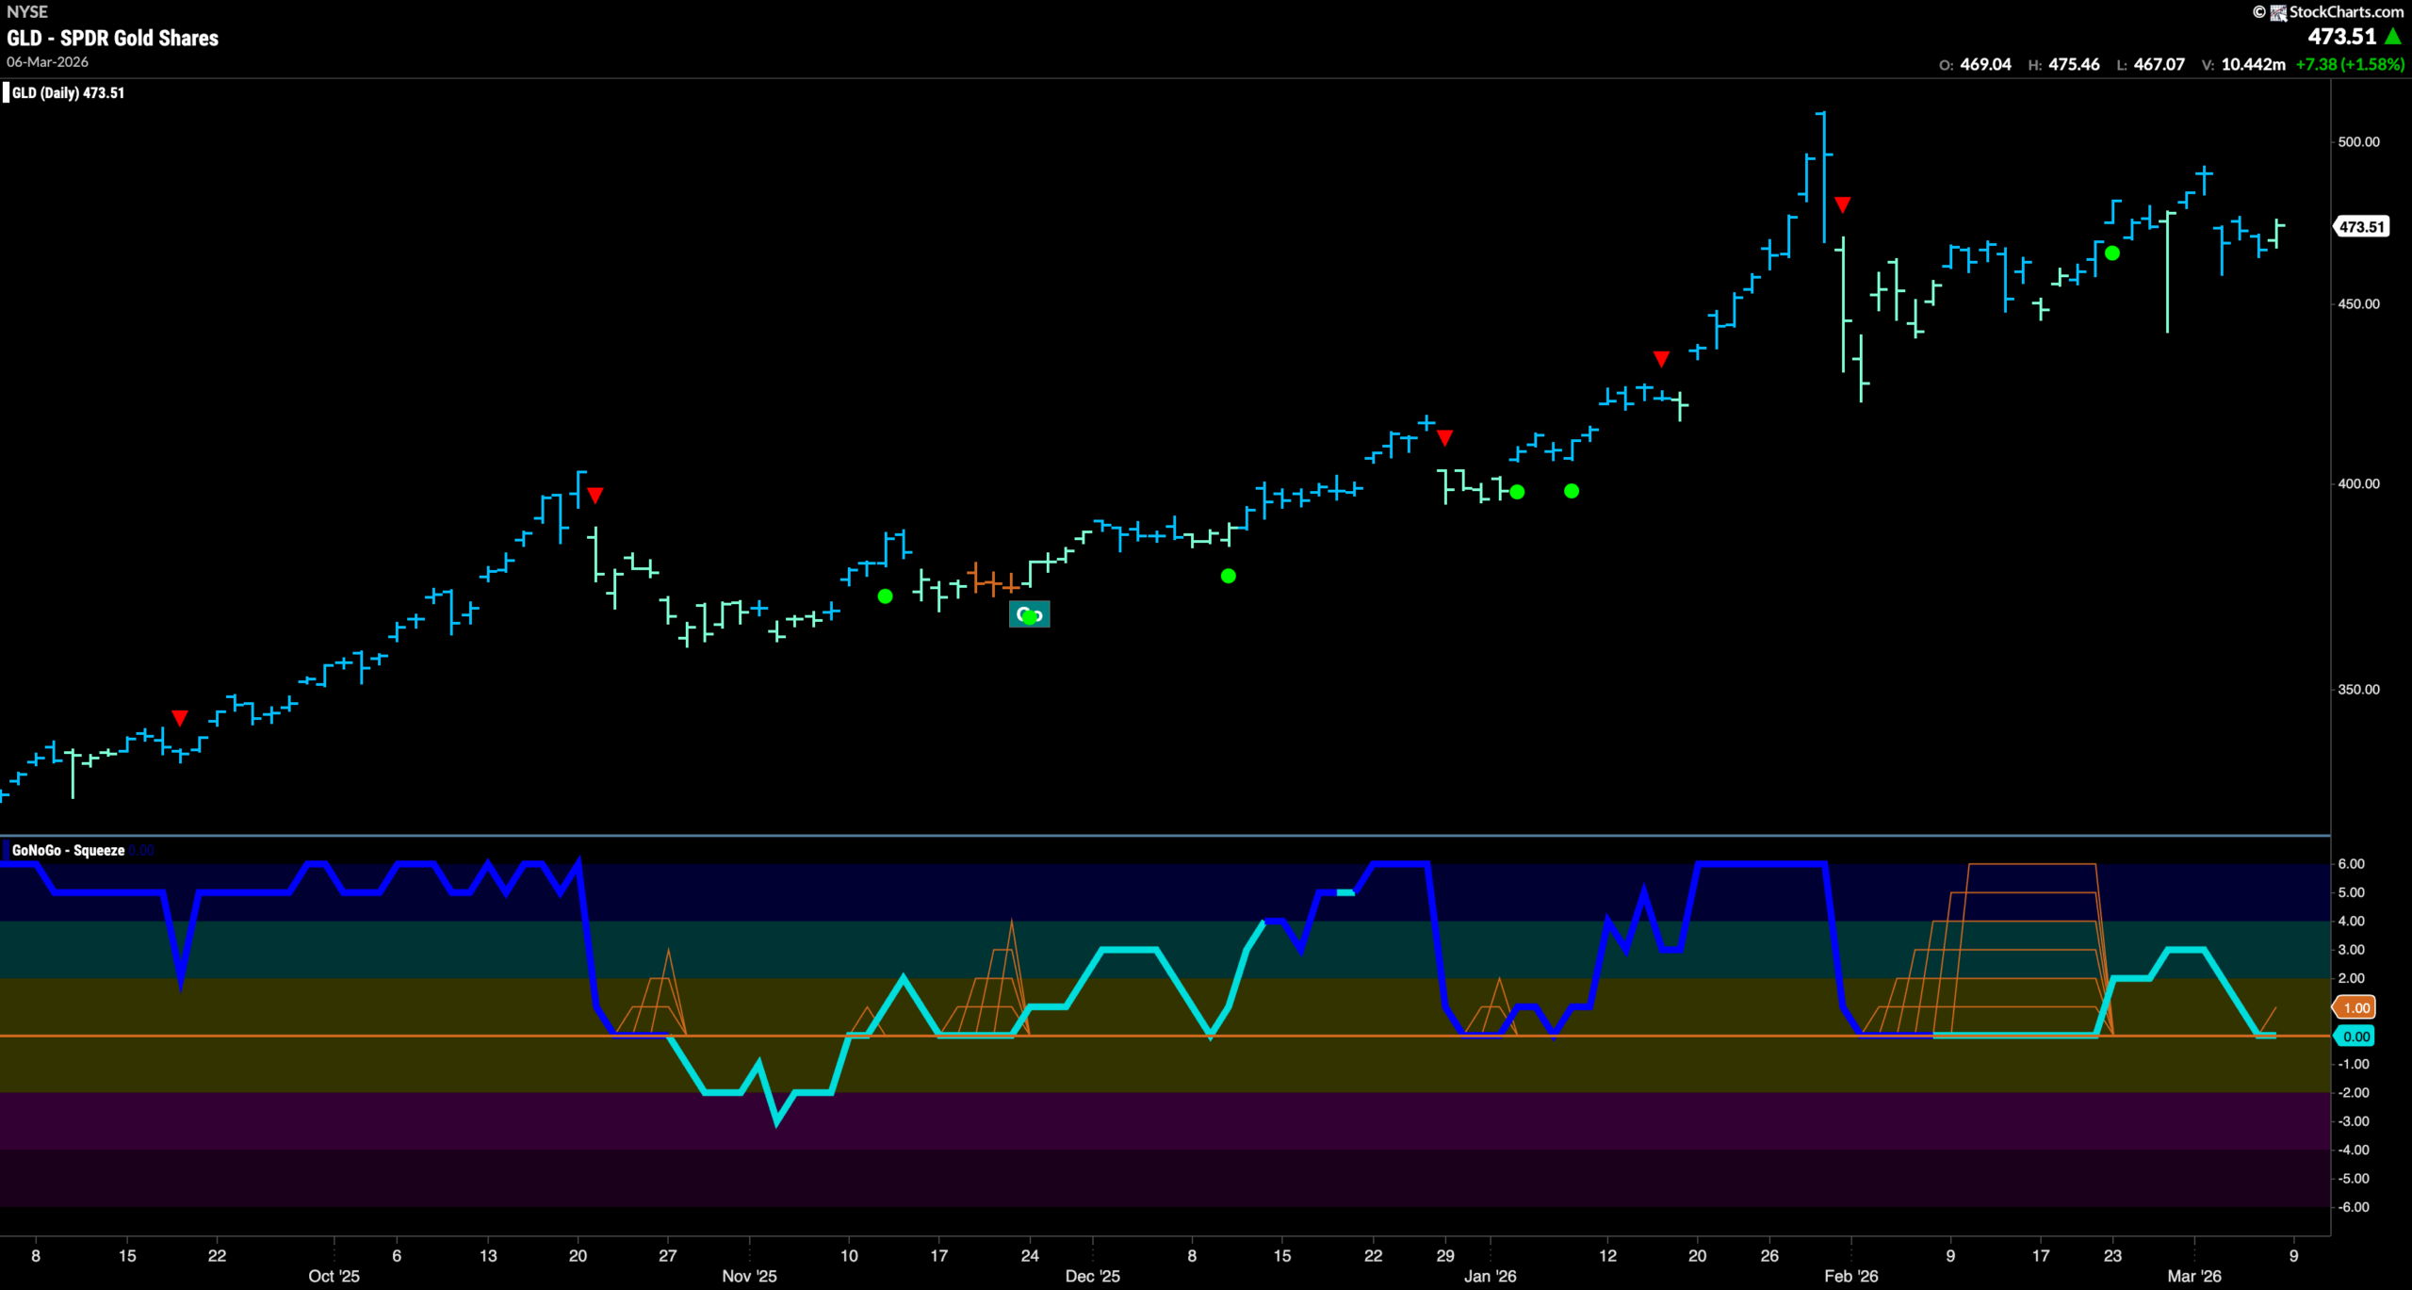Image resolution: width=2412 pixels, height=1290 pixels.
Task: Click the StockCharts.com logo icon
Action: pyautogui.click(x=2278, y=12)
